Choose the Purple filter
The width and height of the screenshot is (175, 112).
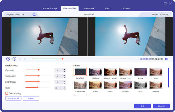click(x=141, y=72)
